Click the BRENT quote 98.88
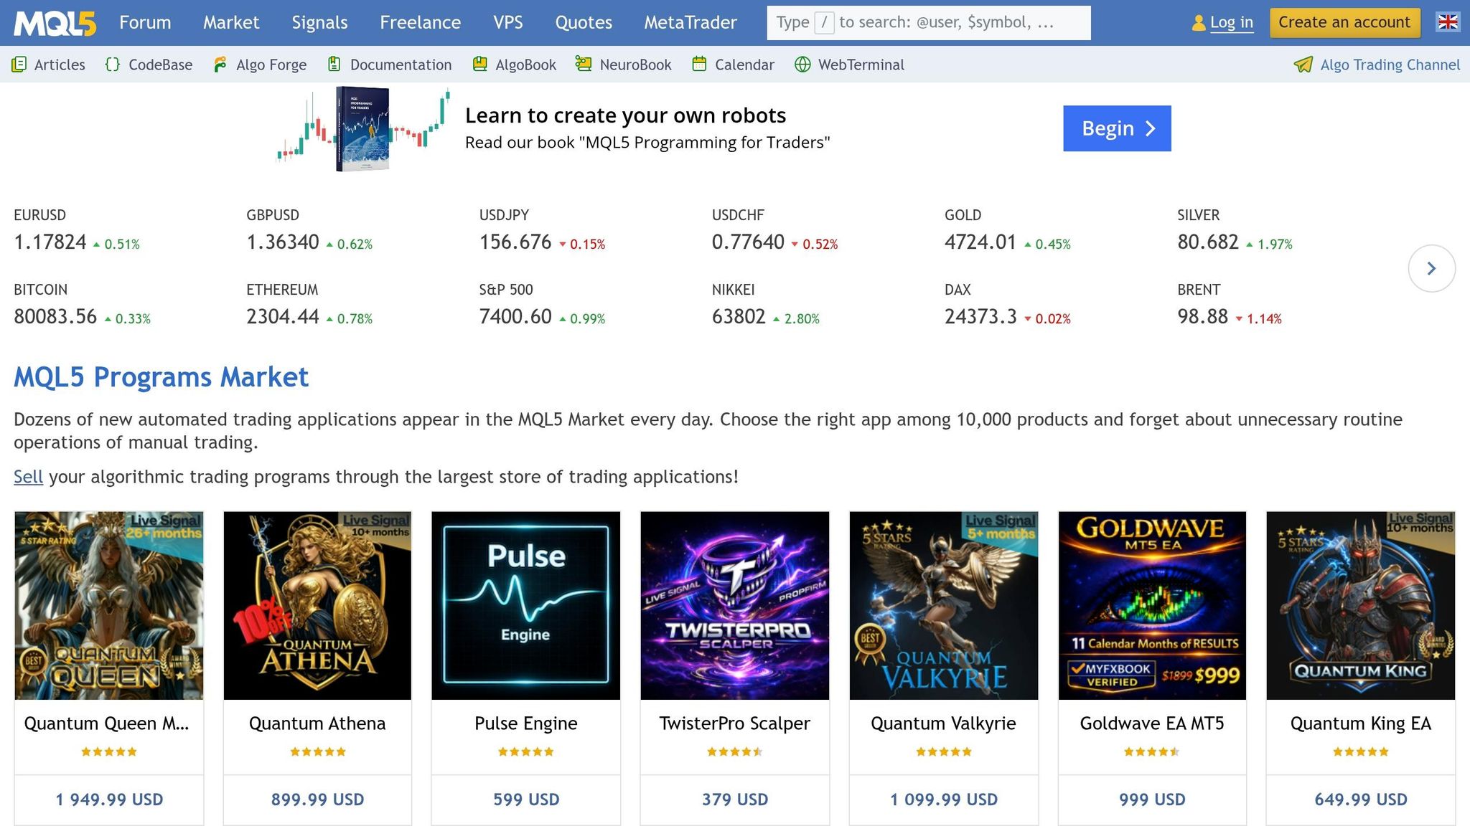Screen dimensions: 1470x826 (1203, 317)
